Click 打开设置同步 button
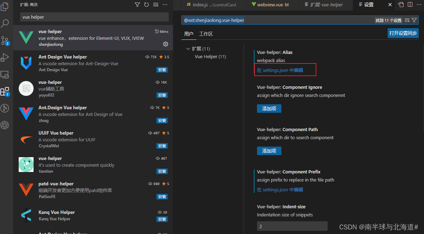 click(x=403, y=33)
